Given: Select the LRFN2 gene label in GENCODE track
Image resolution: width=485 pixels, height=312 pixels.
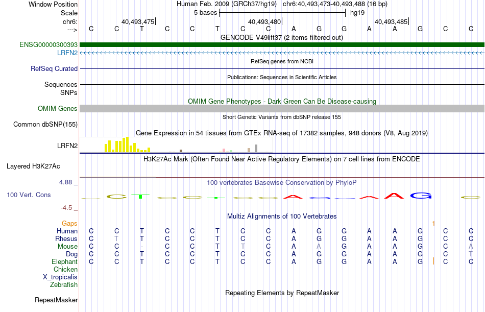Looking at the screenshot, I should coord(67,53).
